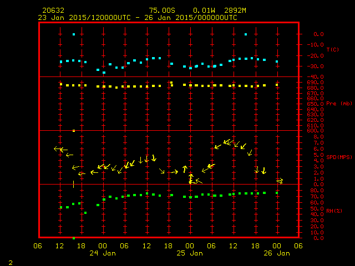Click the 660.0 pressure tick label
The width and height of the screenshot is (355, 266).
[x=316, y=99]
